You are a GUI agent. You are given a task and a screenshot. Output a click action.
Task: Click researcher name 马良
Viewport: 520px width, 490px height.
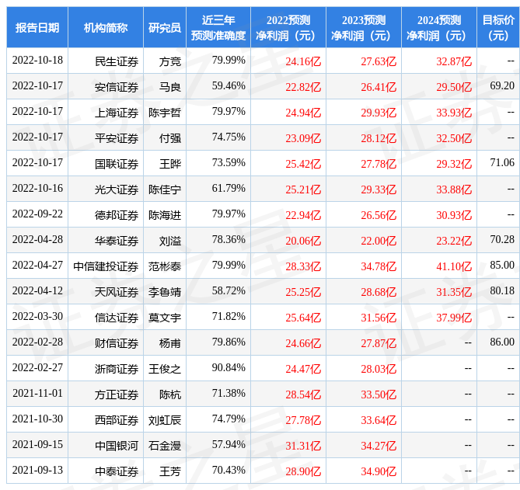tap(170, 87)
